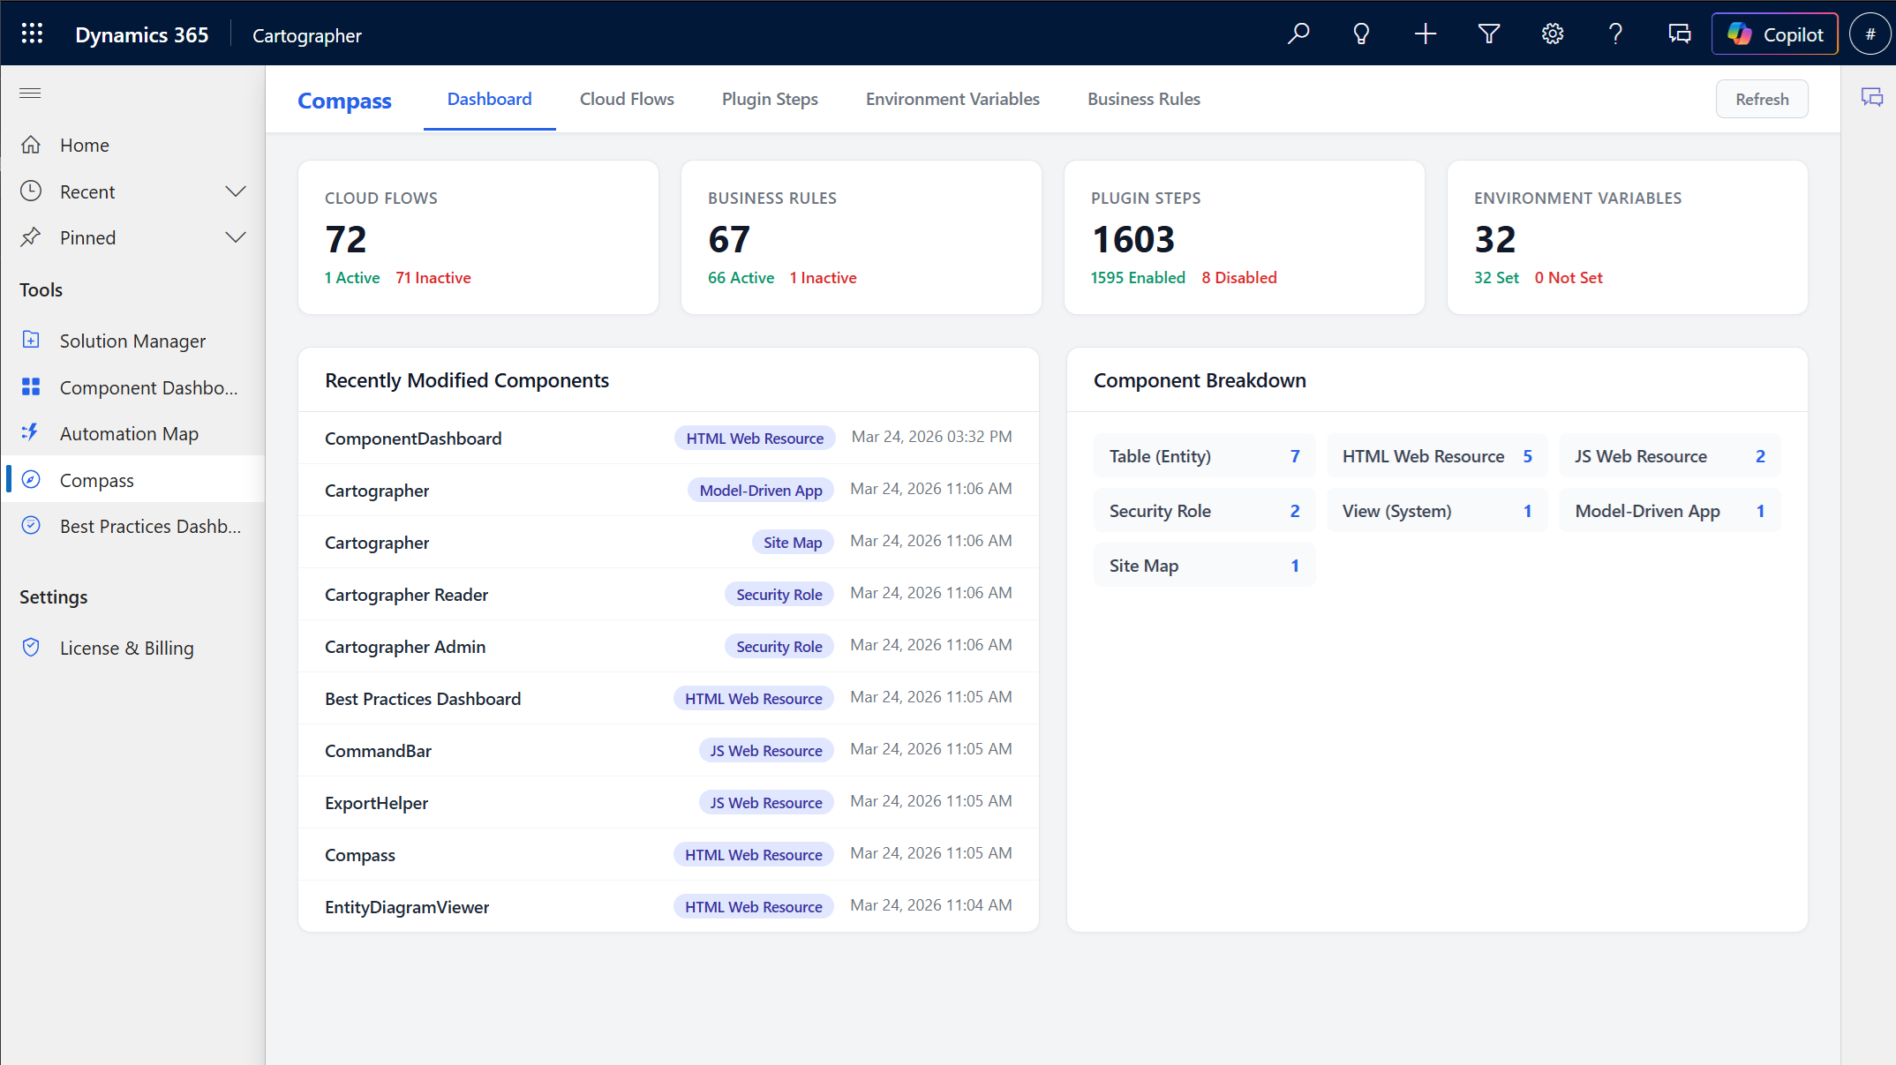The width and height of the screenshot is (1896, 1065).
Task: Click the '8 Disabled' plugin steps count
Action: point(1239,278)
